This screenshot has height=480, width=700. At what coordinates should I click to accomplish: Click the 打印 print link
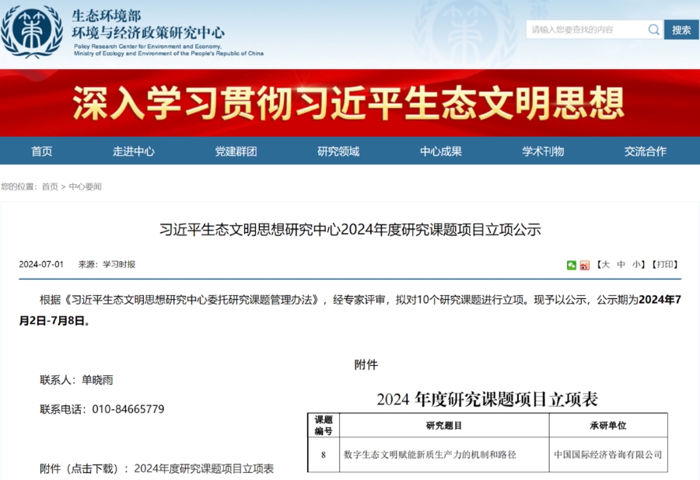665,265
